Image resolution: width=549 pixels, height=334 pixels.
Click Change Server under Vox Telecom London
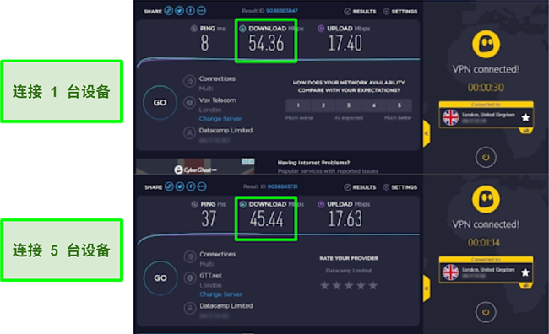tap(220, 119)
